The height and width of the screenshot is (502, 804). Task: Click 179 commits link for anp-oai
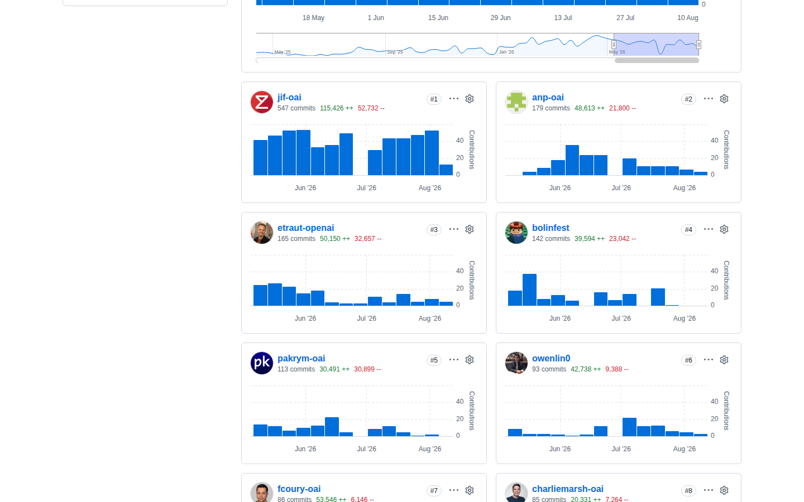(551, 108)
